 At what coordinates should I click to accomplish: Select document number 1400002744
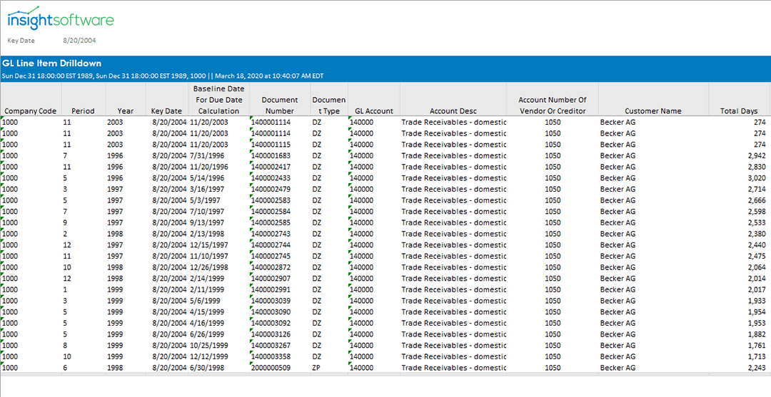pos(271,245)
